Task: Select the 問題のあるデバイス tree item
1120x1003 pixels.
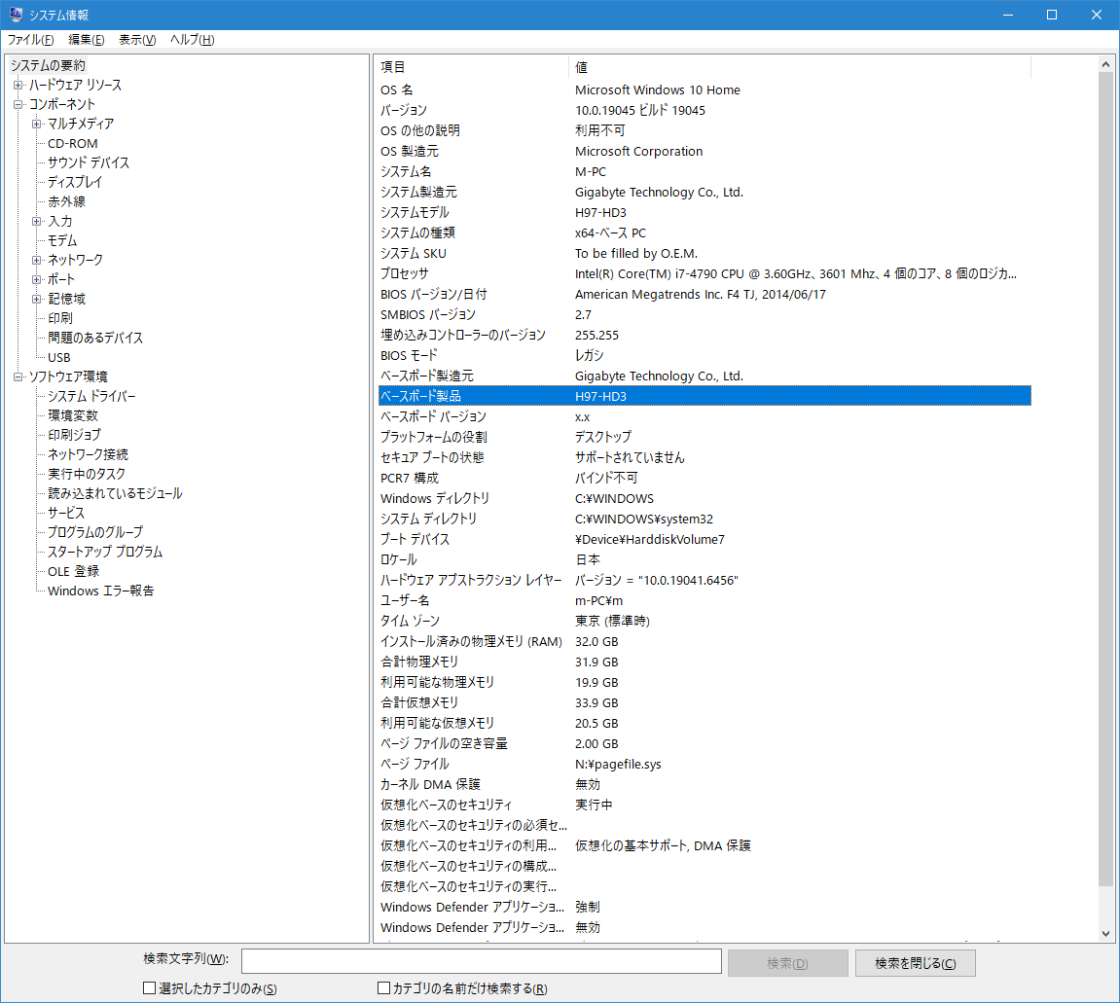Action: point(95,338)
